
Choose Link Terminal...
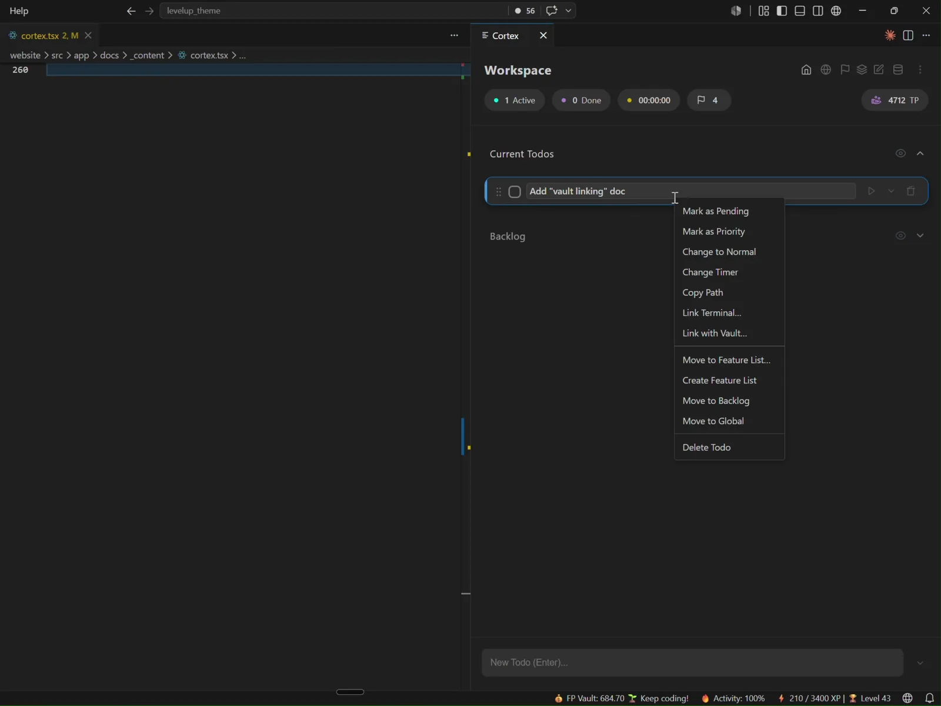729,313
